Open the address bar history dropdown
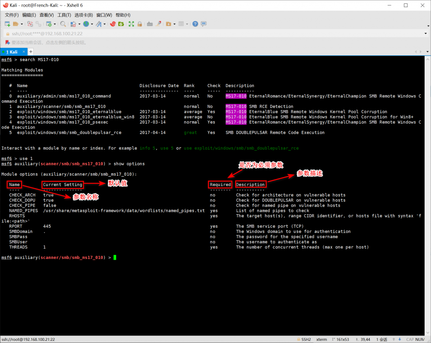The height and width of the screenshot is (343, 431). tap(426, 34)
